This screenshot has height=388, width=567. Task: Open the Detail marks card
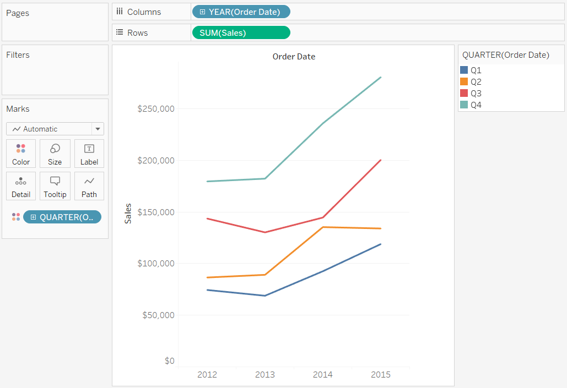click(21, 186)
